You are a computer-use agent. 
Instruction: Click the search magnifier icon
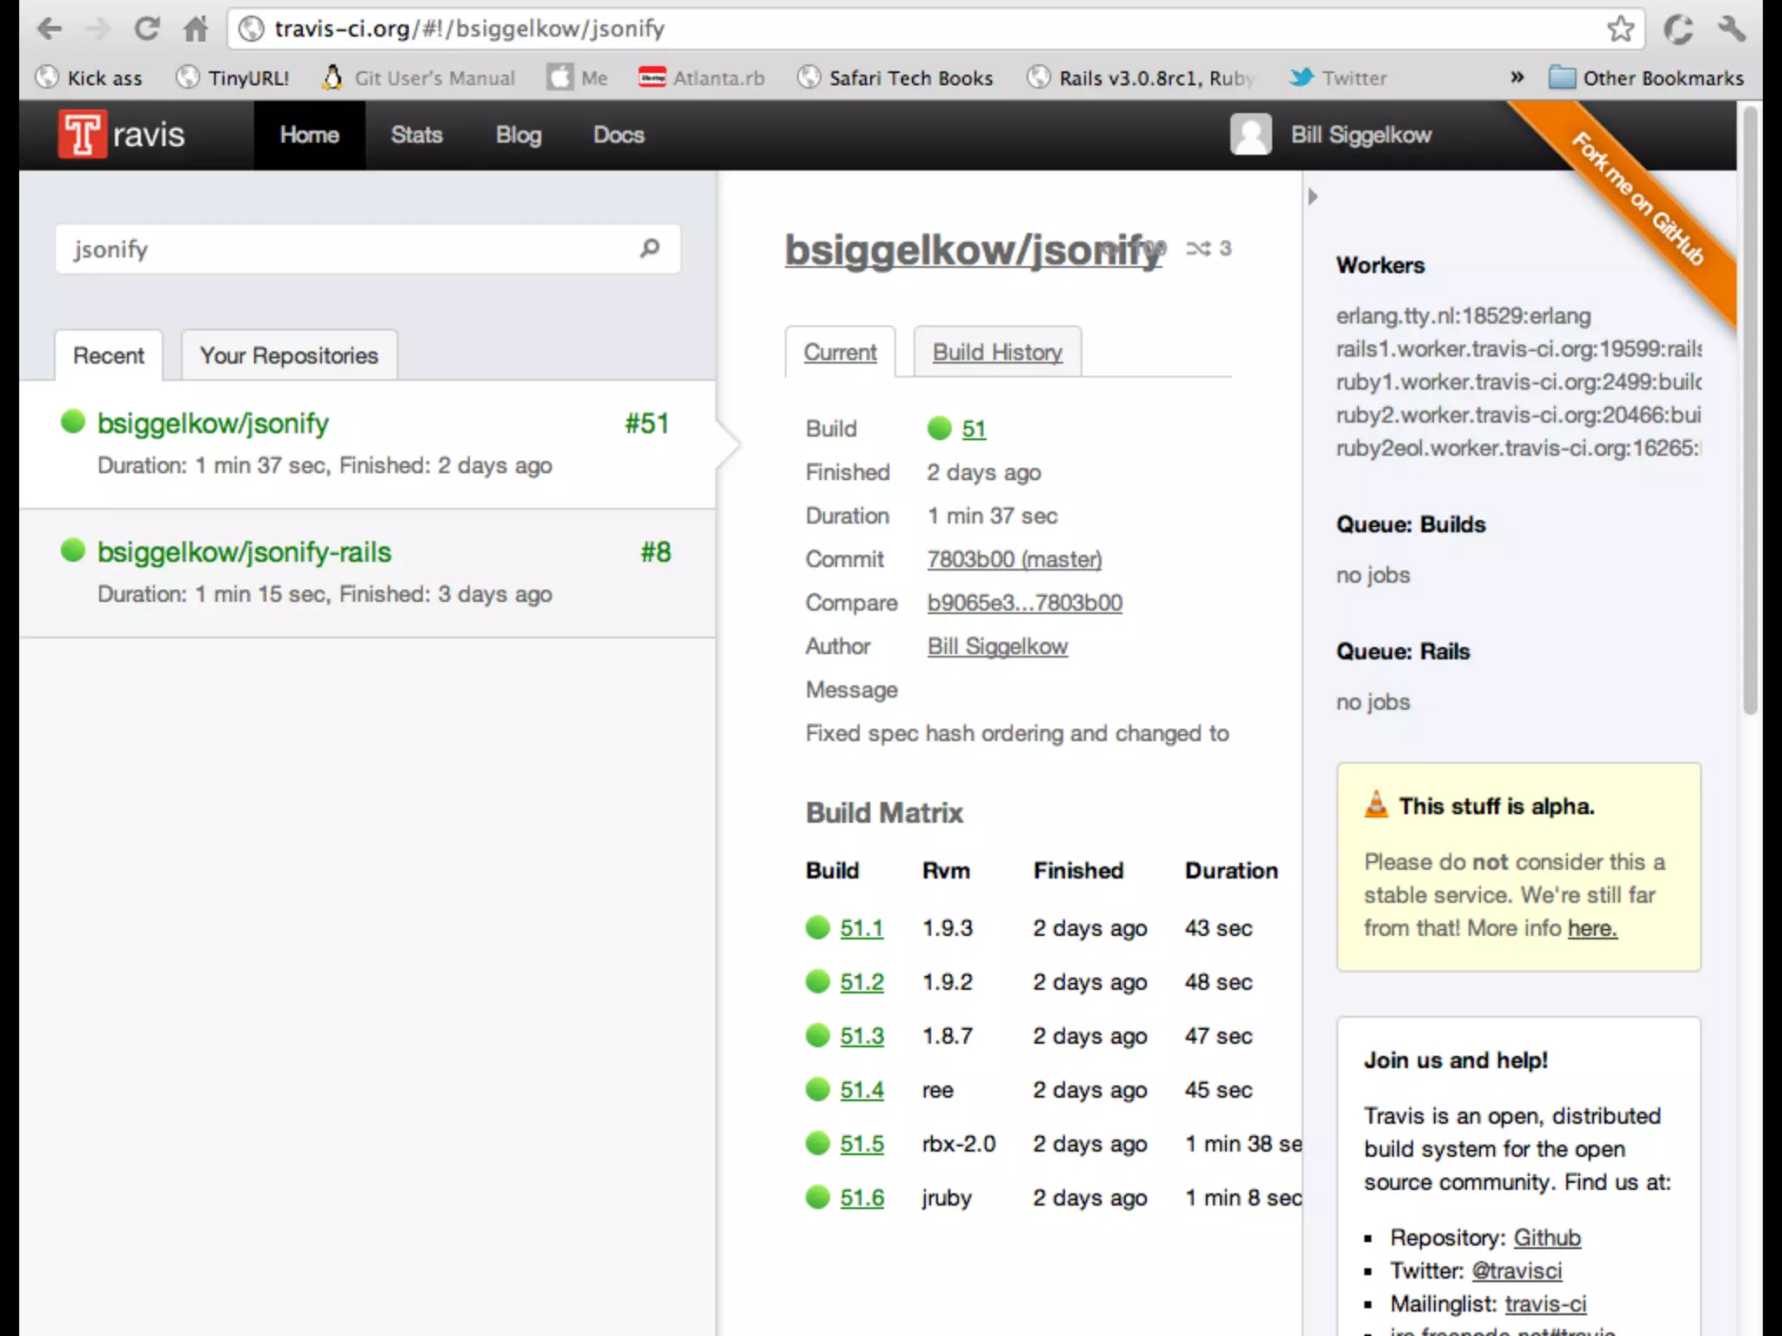pyautogui.click(x=649, y=249)
